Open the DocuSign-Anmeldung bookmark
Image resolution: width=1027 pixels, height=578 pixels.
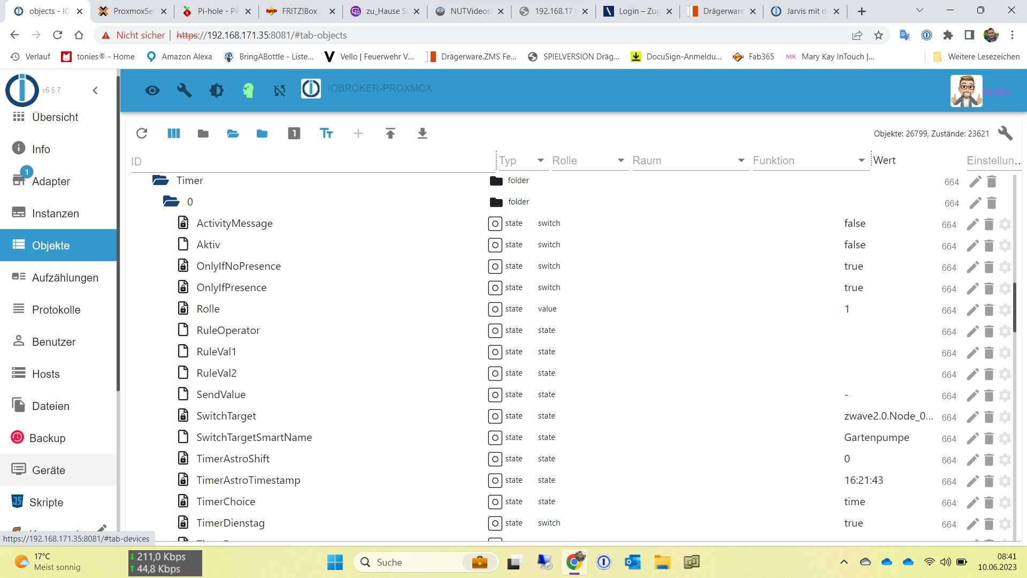[676, 56]
